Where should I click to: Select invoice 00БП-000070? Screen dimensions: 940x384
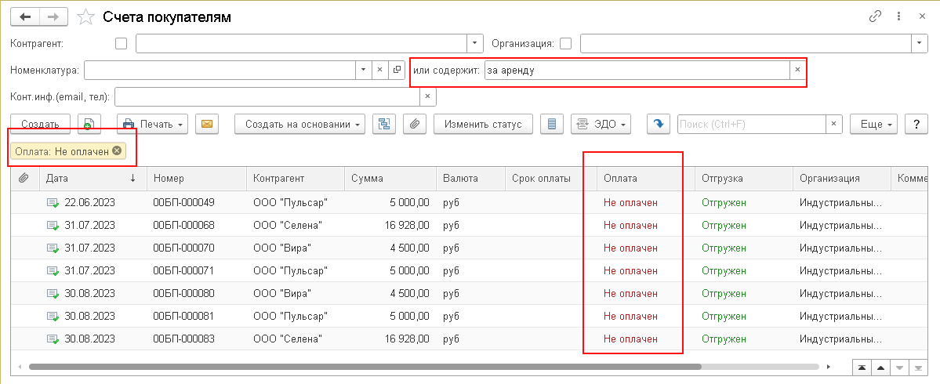[470, 248]
